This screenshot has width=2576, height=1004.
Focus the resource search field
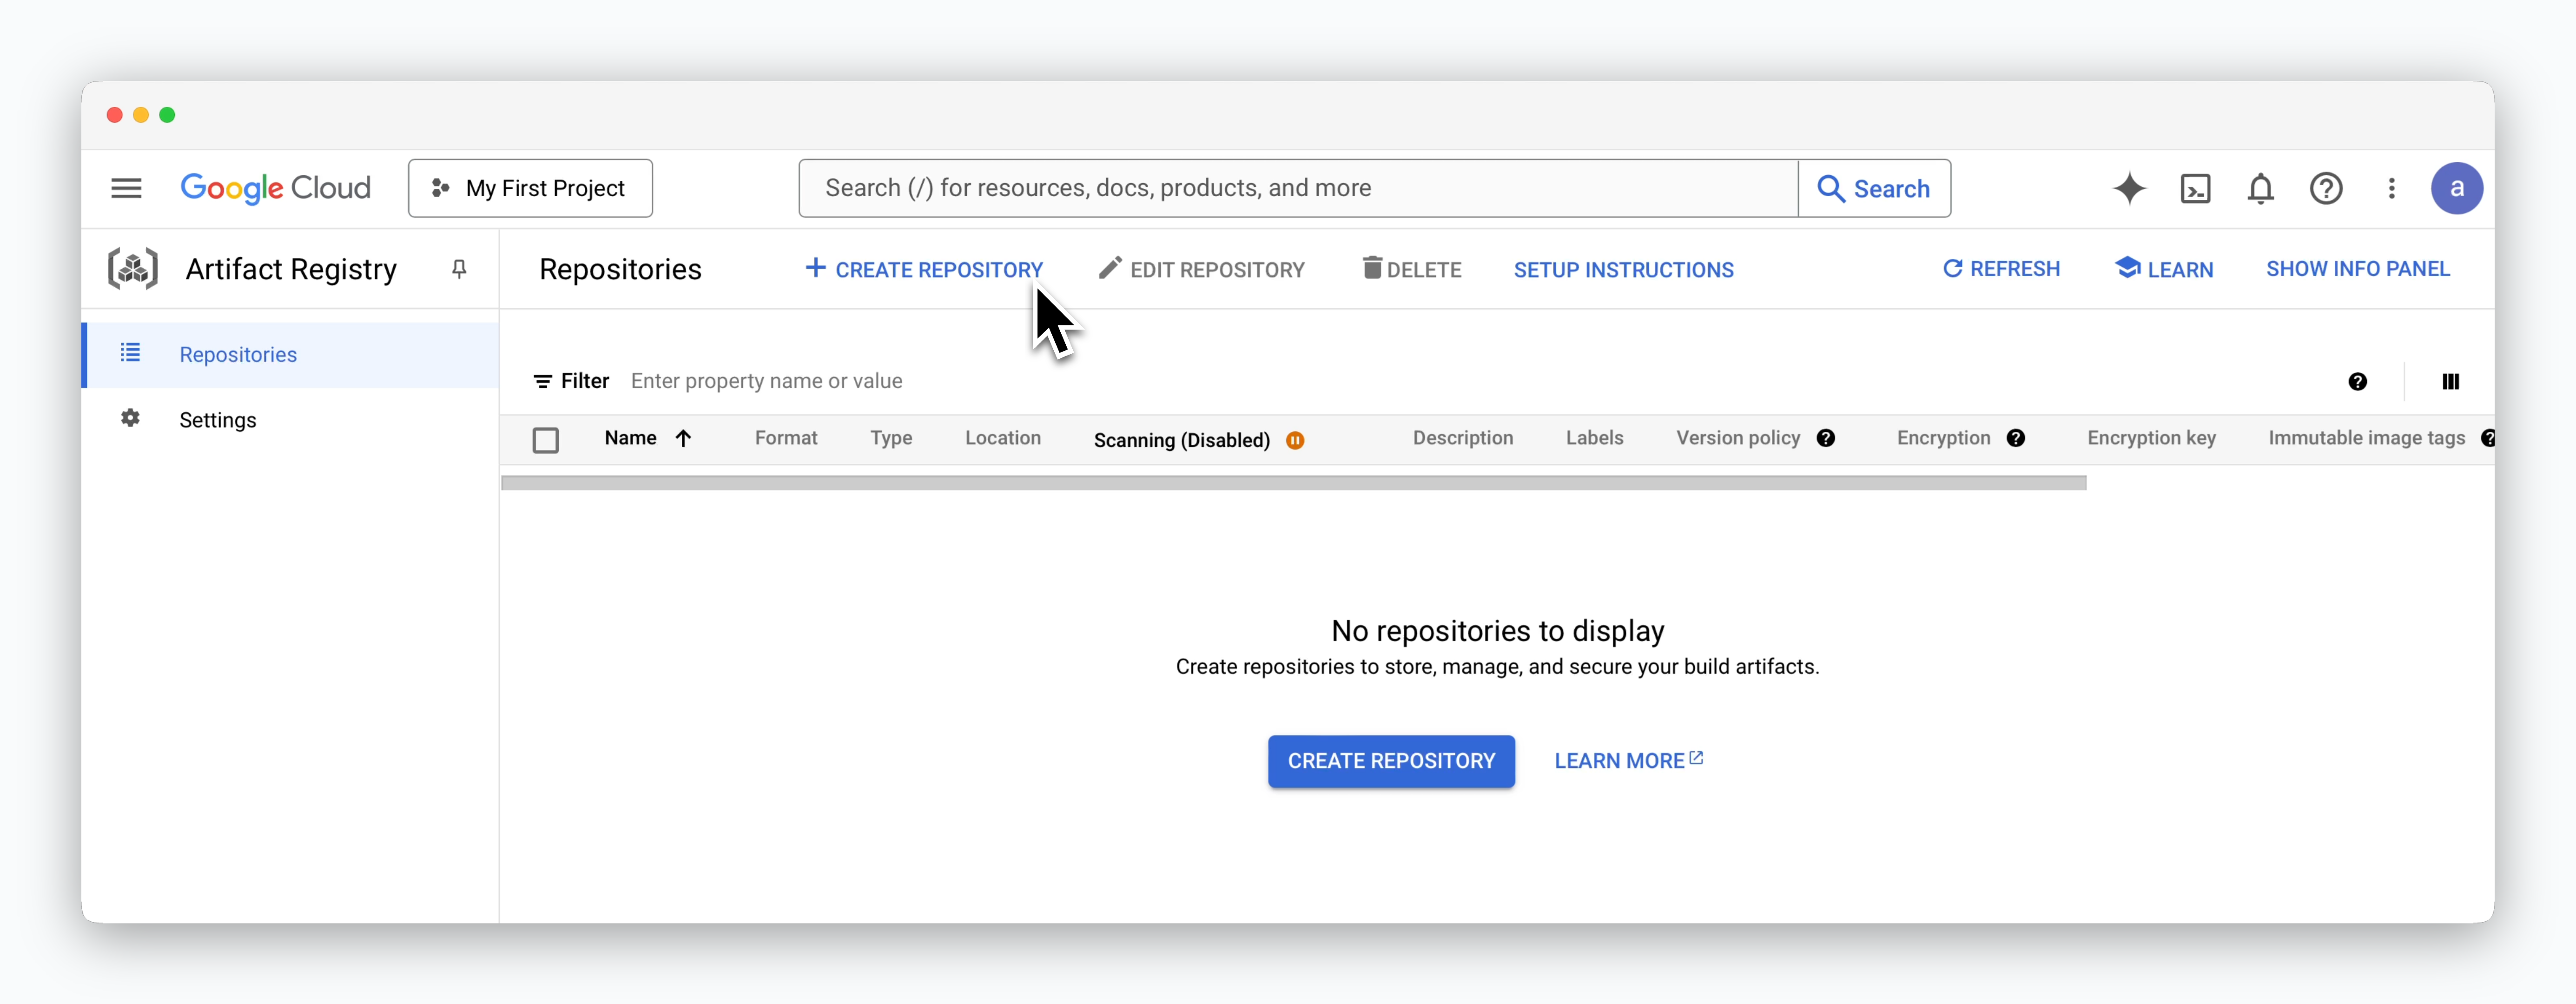[1298, 188]
